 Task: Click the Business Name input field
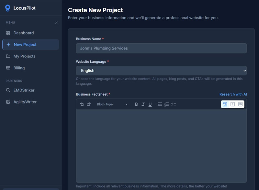(161, 48)
